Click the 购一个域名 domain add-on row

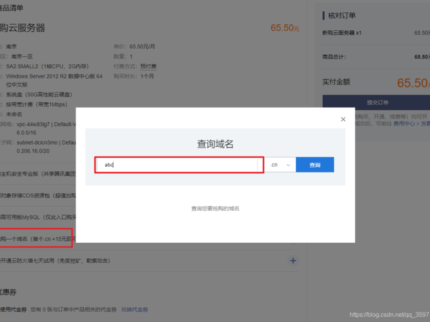[x=38, y=239]
